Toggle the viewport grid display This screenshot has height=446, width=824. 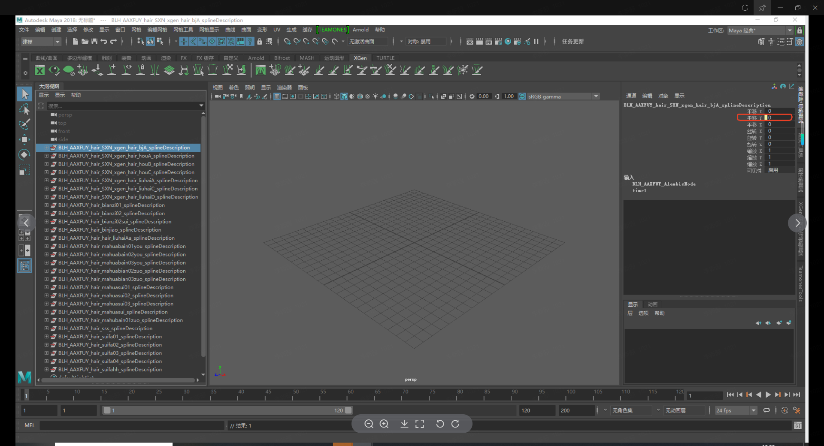click(x=277, y=96)
